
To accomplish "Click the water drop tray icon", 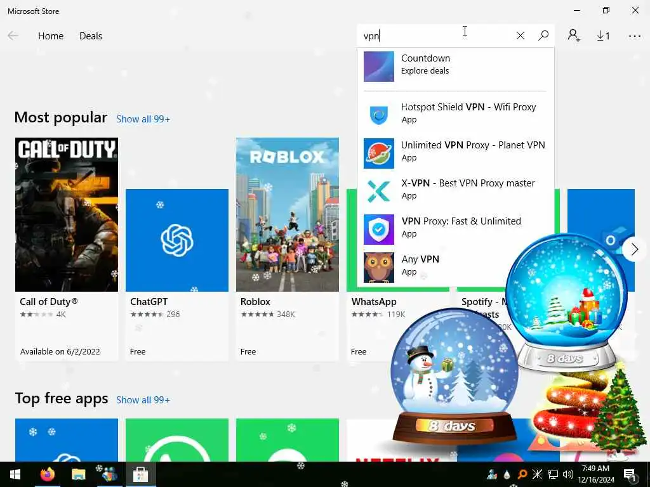I will (x=507, y=474).
